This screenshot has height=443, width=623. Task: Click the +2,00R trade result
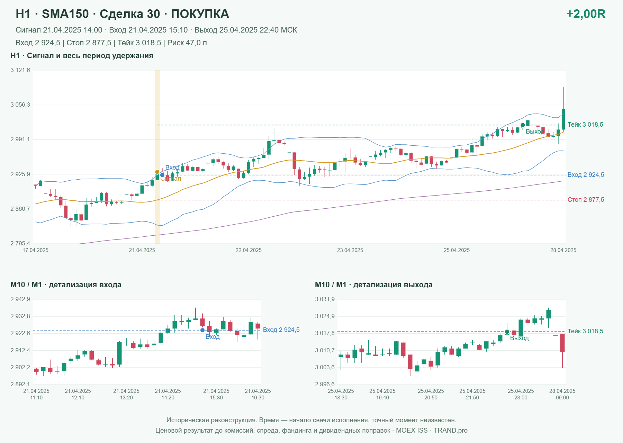586,14
